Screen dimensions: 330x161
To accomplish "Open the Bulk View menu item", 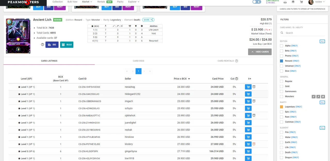I will pyautogui.click(x=72, y=2).
